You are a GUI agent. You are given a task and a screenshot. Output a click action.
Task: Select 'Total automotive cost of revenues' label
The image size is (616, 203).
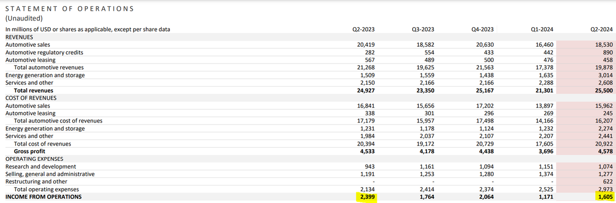(x=58, y=121)
